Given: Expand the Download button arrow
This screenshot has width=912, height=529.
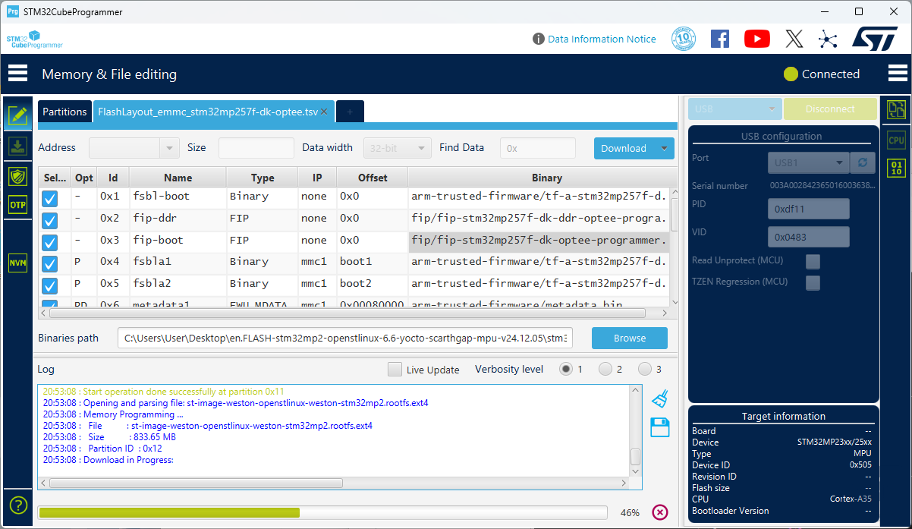Looking at the screenshot, I should tap(665, 148).
